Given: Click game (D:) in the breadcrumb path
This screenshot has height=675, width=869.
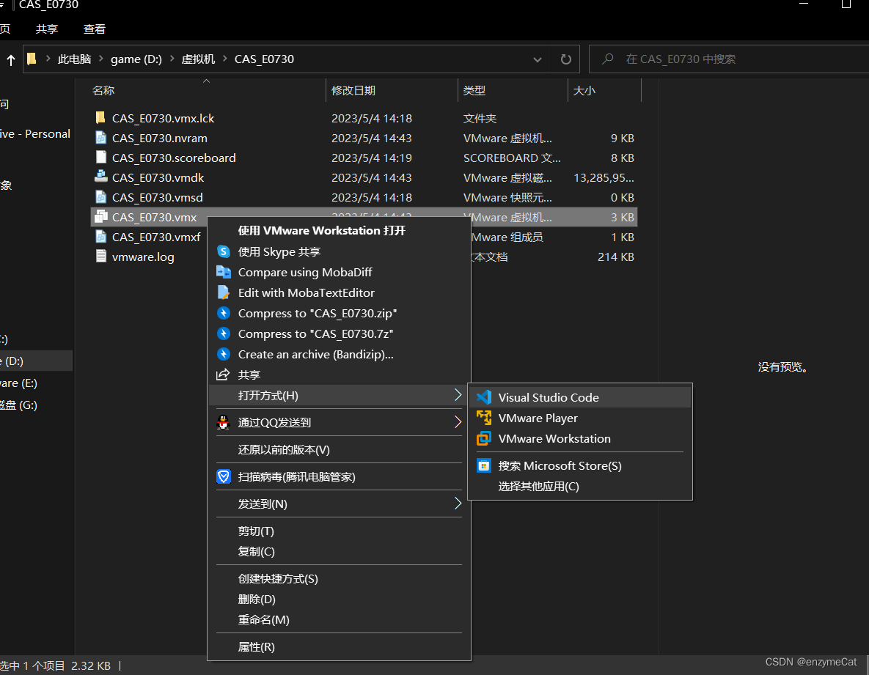Looking at the screenshot, I should tap(136, 59).
